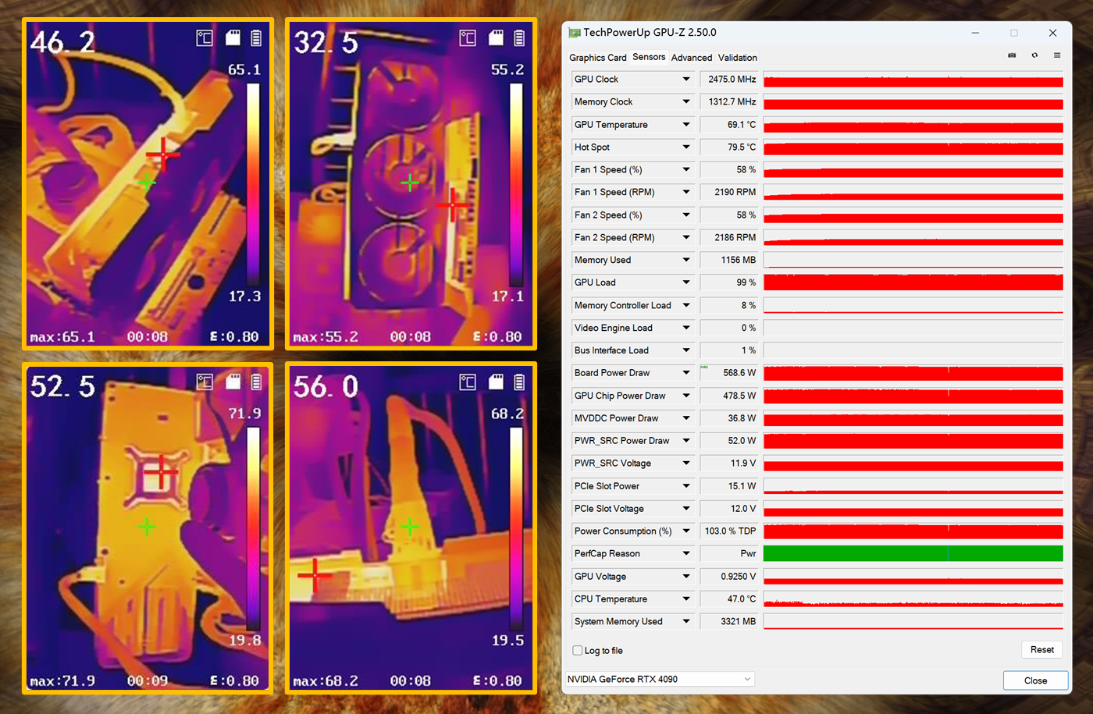
Task: Click the Close button at the bottom
Action: pyautogui.click(x=1035, y=680)
